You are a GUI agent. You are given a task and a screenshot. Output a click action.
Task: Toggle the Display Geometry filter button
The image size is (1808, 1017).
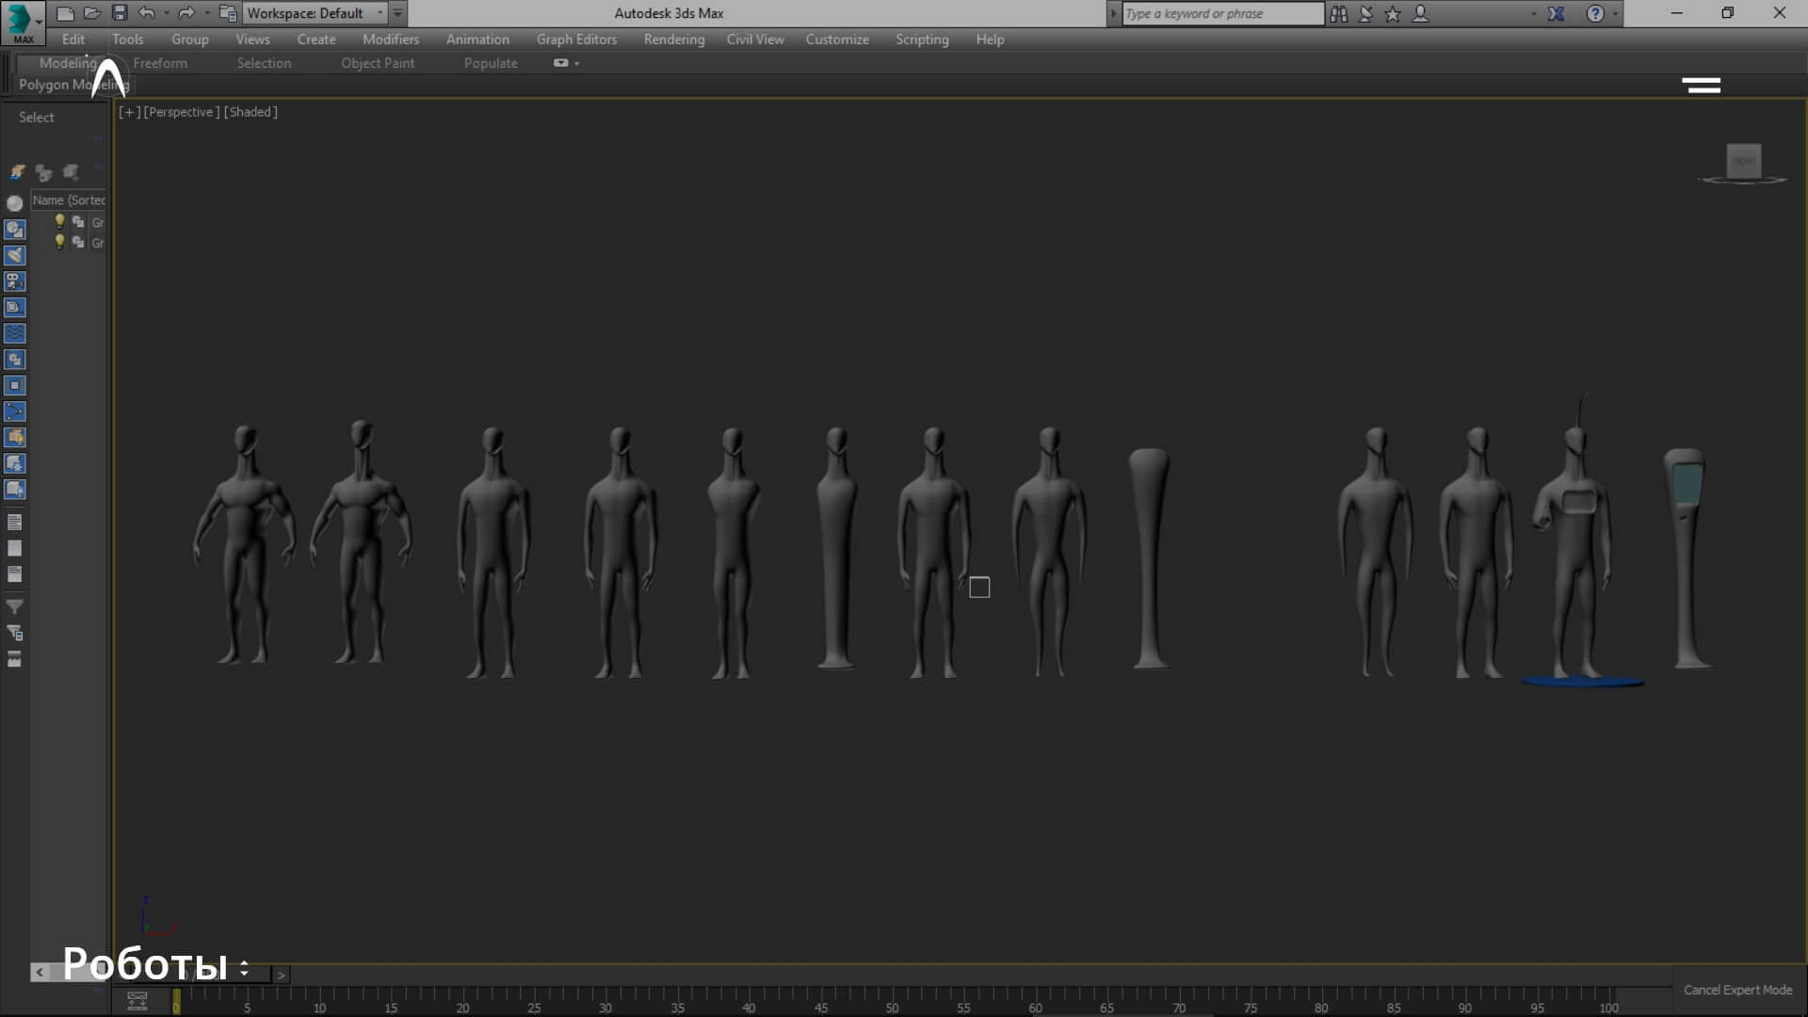[15, 203]
